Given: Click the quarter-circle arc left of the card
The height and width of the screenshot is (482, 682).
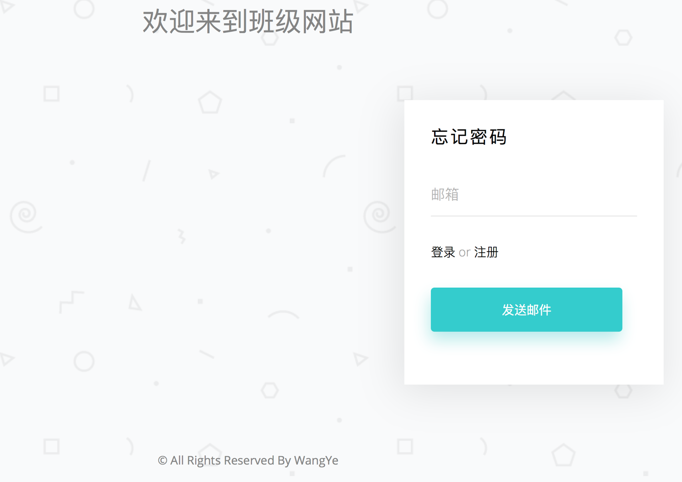Looking at the screenshot, I should (334, 166).
